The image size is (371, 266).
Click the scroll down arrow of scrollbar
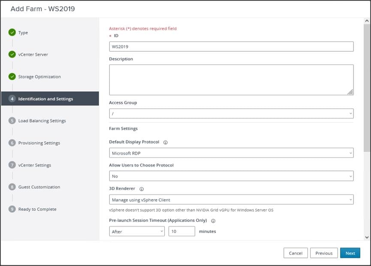[x=367, y=237]
